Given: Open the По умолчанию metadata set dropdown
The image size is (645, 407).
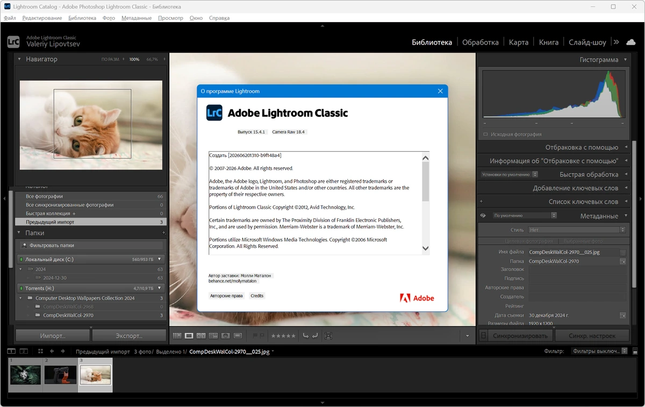Looking at the screenshot, I should pos(524,216).
